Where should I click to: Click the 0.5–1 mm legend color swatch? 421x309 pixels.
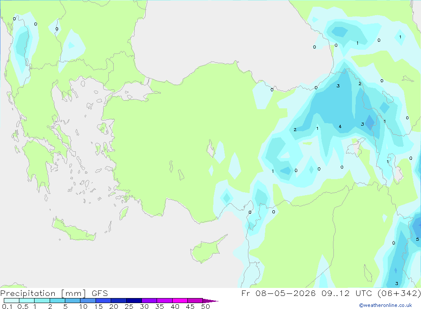(x=27, y=301)
